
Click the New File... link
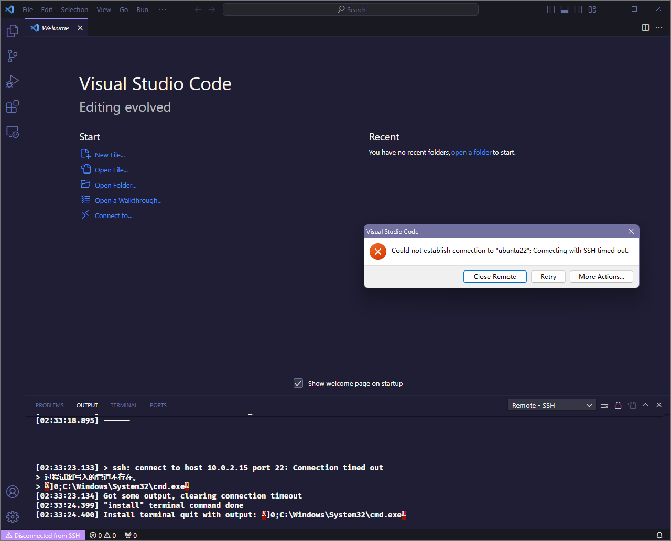coord(103,155)
